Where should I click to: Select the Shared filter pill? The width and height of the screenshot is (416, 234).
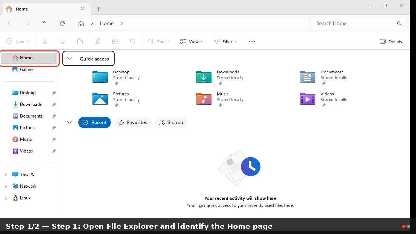[171, 123]
